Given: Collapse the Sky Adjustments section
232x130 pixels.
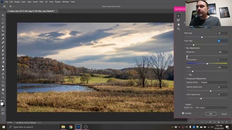Looking at the screenshot, I should 185,48.
